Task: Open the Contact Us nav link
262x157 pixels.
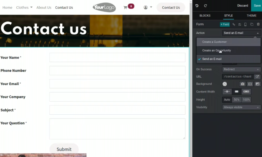Action: click(64, 7)
